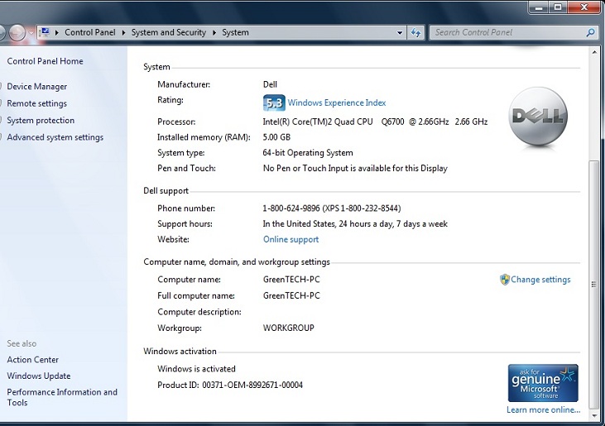Click the Forward navigation arrow button
Screen dimensions: 605x426
[17, 33]
